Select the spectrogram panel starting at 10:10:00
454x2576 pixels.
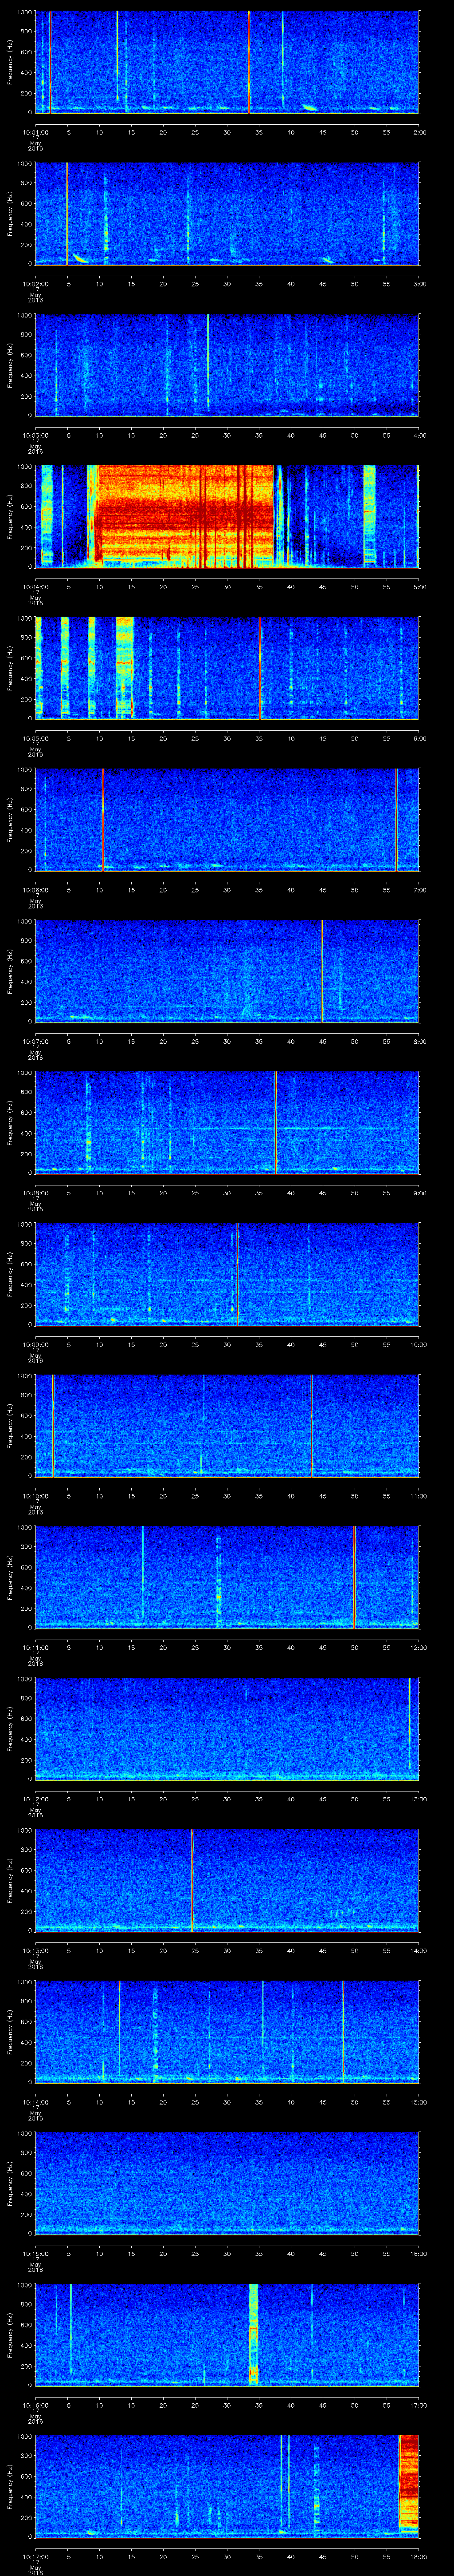click(227, 1425)
